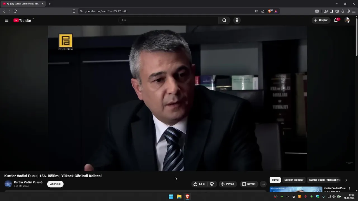Select the Kurtlar Vadisi Pusu browser tab
The height and width of the screenshot is (201, 358).
(x=23, y=4)
